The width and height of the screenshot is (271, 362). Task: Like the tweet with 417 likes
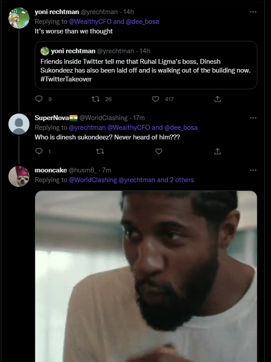tap(155, 99)
